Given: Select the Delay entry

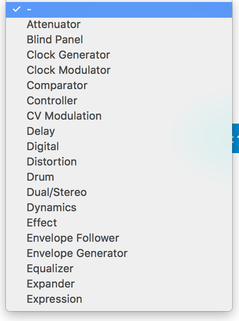Looking at the screenshot, I should [x=119, y=131].
